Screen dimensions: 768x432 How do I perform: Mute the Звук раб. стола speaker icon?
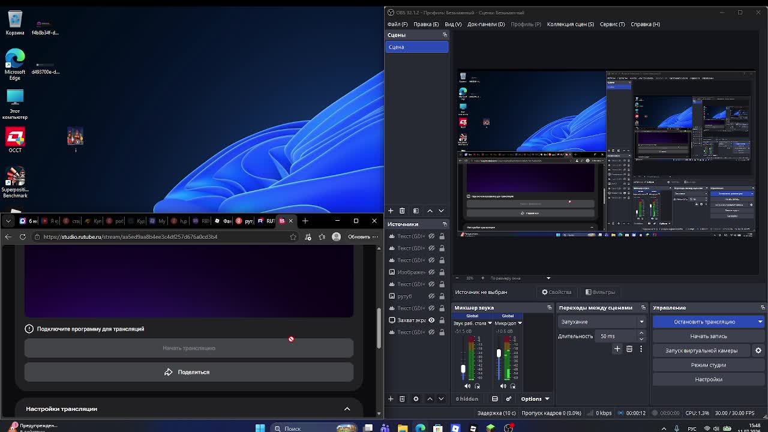click(x=467, y=386)
